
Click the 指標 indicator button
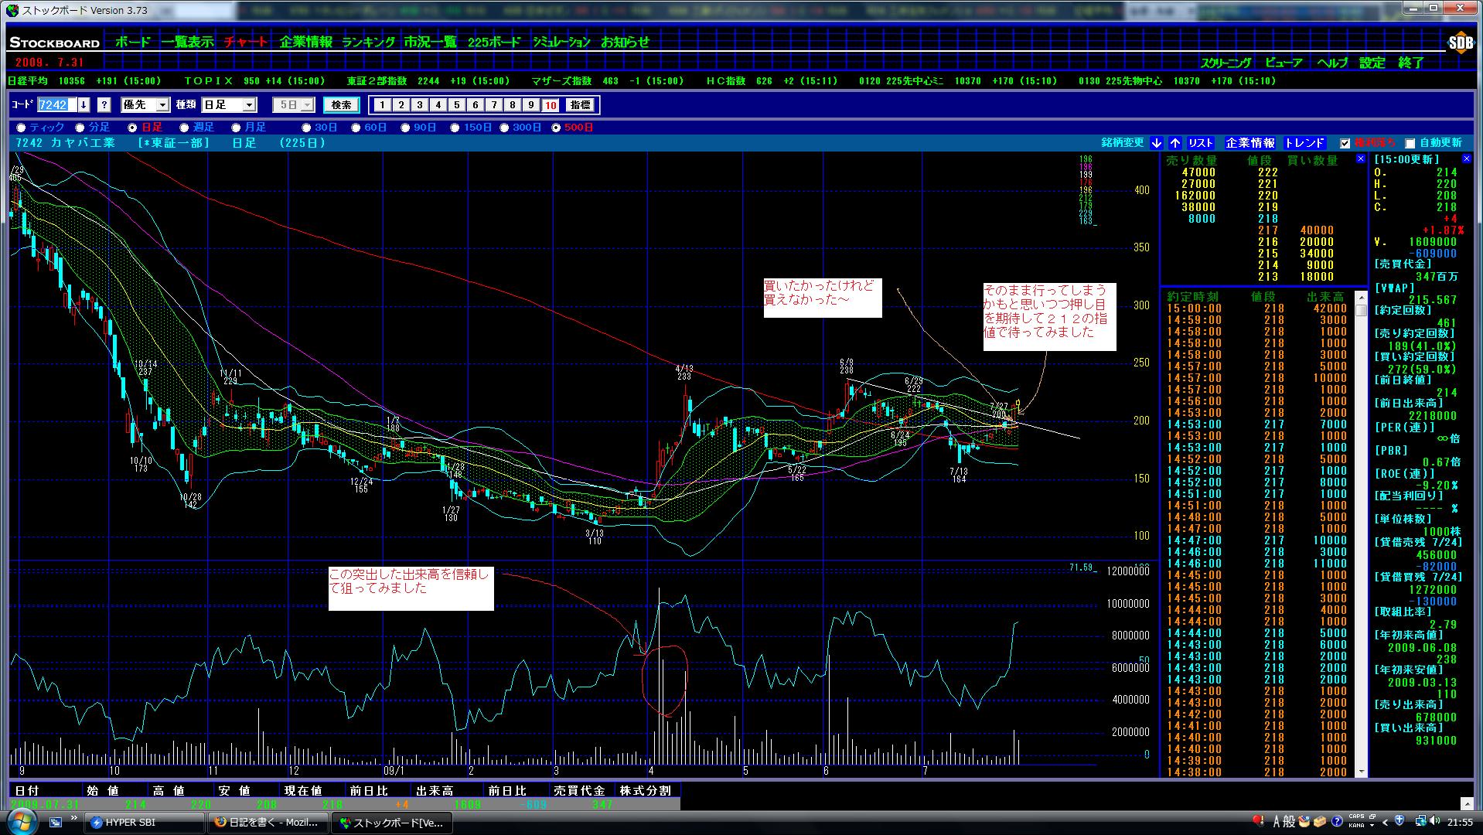[x=579, y=105]
